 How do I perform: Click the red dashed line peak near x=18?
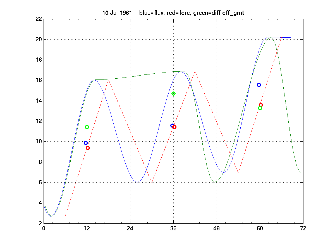pyautogui.click(x=108, y=80)
